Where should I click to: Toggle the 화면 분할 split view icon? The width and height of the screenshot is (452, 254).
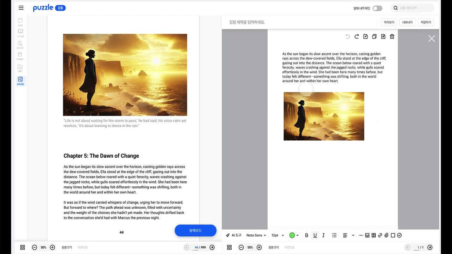coord(20,81)
